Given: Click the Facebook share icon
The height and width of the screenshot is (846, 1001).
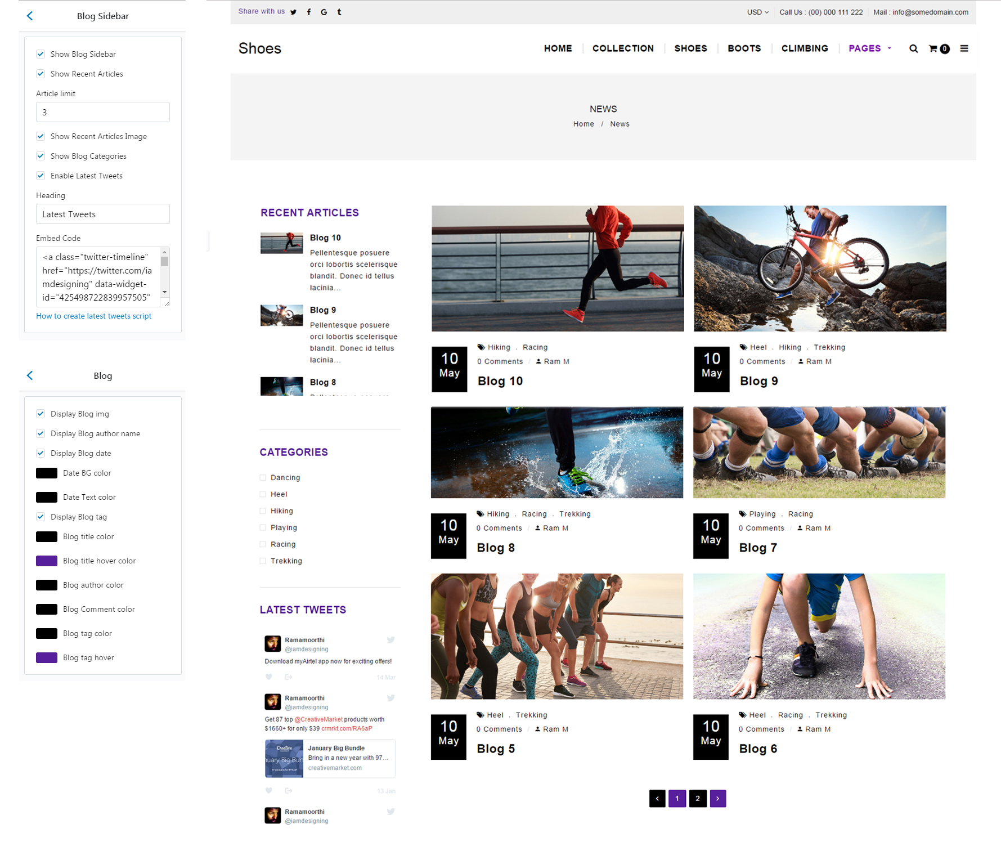Looking at the screenshot, I should 309,12.
